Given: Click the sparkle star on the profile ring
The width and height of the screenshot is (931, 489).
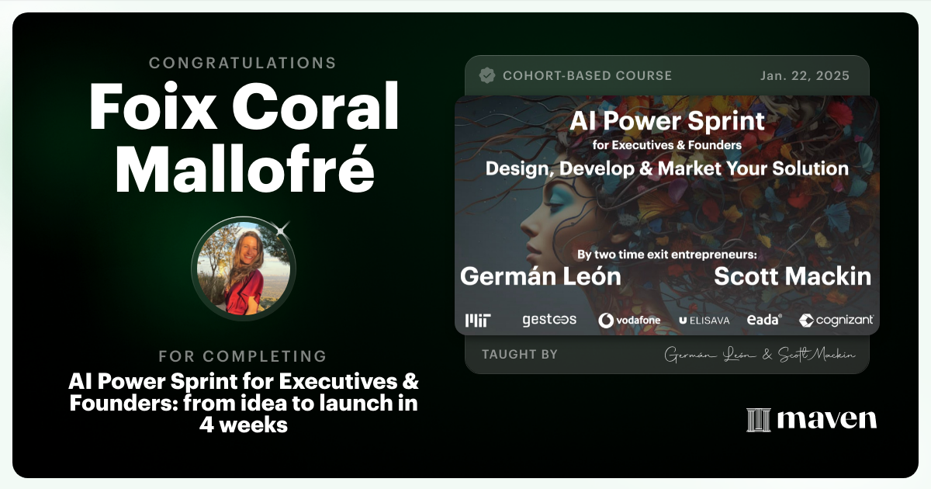Looking at the screenshot, I should coord(282,229).
